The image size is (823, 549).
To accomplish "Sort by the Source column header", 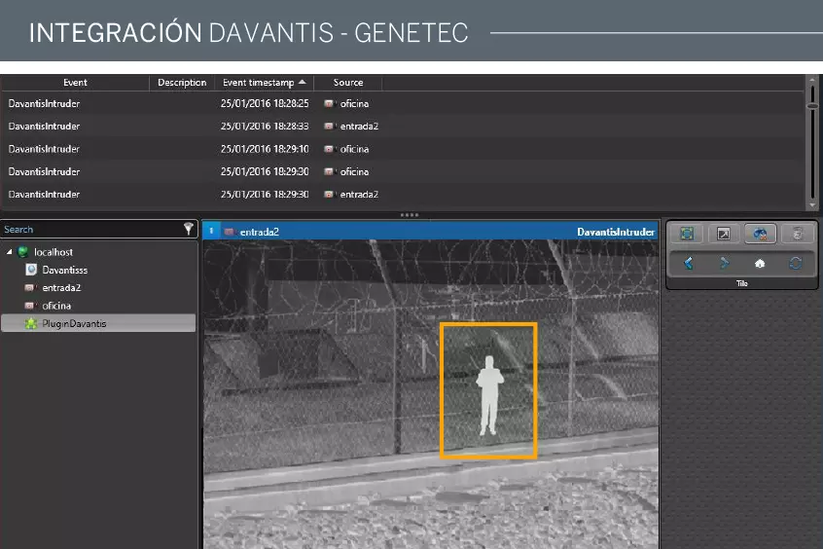I will pyautogui.click(x=348, y=83).
